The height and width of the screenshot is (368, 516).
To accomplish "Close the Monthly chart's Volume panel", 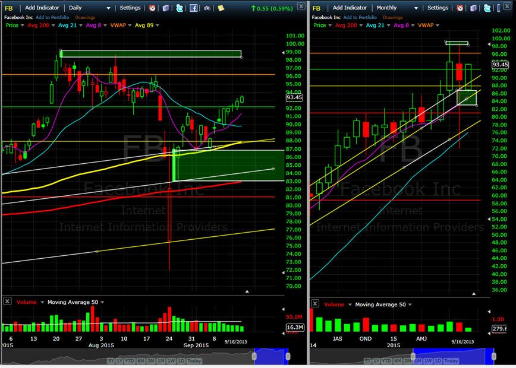I will (315, 304).
